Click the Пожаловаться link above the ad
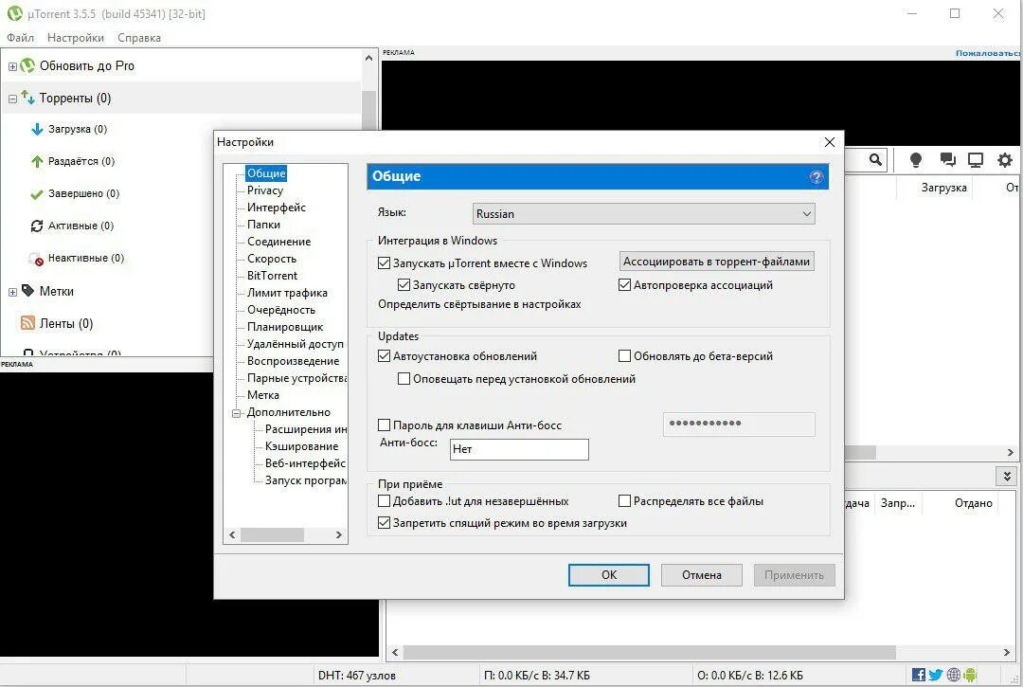This screenshot has height=687, width=1023. tap(988, 53)
